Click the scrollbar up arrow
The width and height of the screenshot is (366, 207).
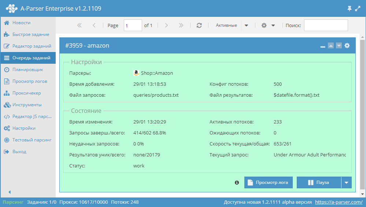coord(362,37)
